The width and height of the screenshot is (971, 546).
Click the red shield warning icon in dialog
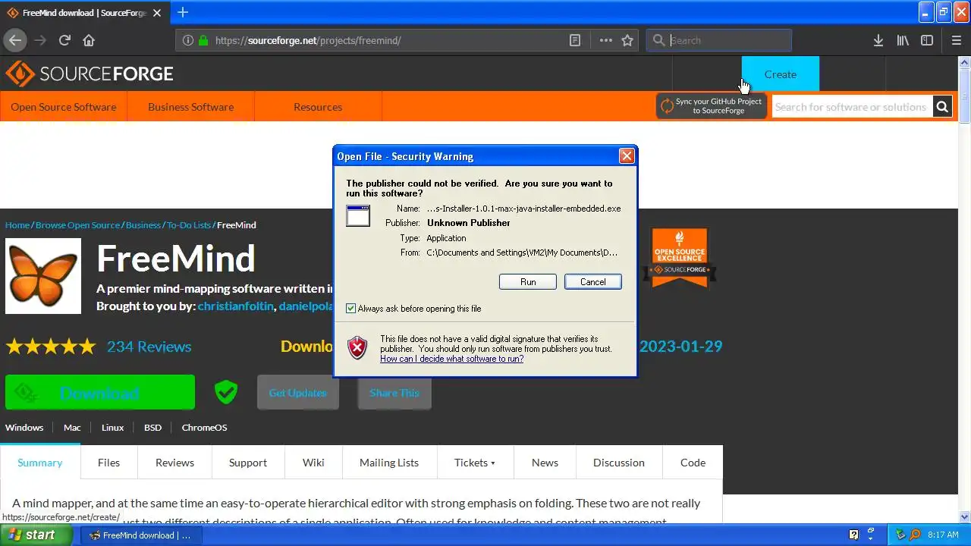click(x=357, y=348)
